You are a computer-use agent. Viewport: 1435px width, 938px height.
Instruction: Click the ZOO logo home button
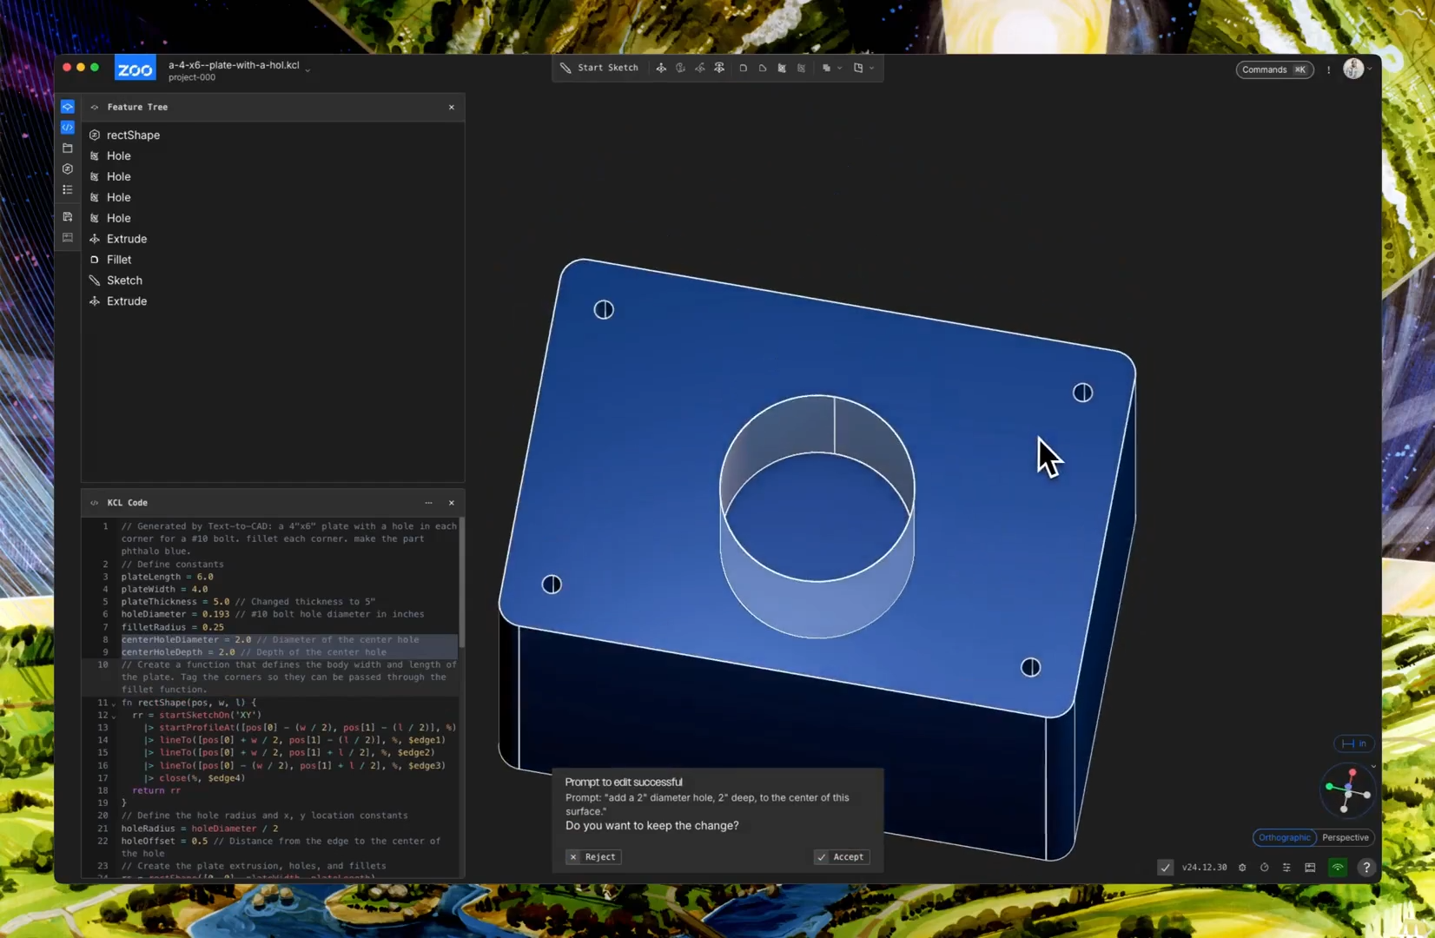coord(135,69)
